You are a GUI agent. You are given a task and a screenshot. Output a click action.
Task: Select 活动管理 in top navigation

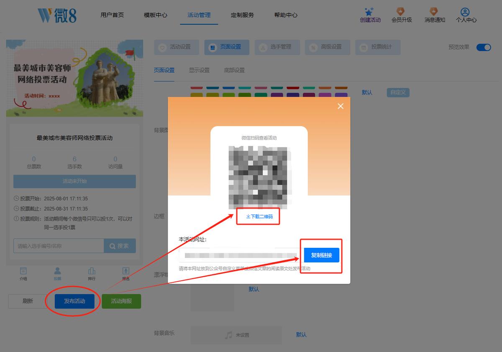click(199, 15)
